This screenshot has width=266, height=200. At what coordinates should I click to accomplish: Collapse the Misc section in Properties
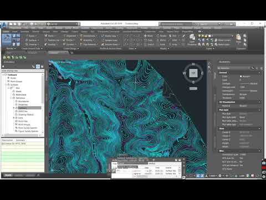point(259,151)
